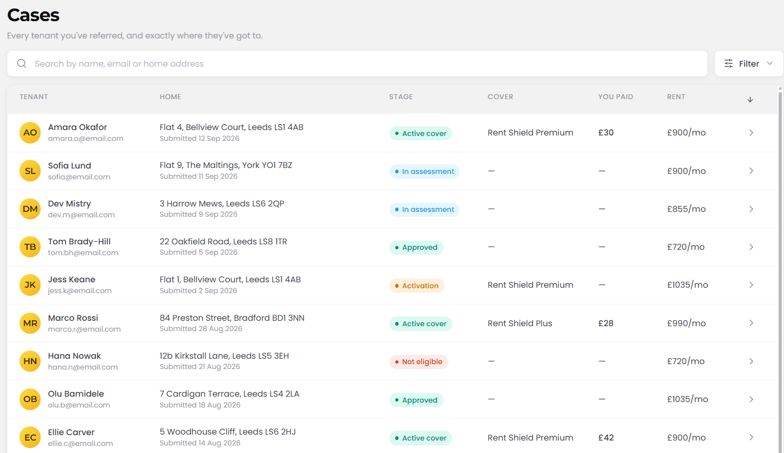Open Marco Rossi's case via row chevron
The image size is (784, 453).
[x=751, y=323]
